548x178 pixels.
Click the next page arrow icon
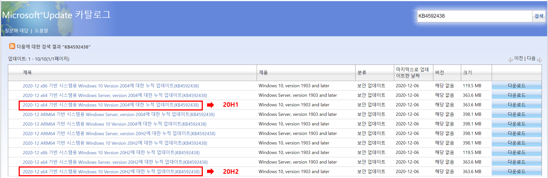pos(540,60)
